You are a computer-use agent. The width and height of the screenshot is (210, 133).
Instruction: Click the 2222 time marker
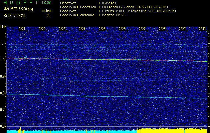pyautogui.click(x=42, y=29)
